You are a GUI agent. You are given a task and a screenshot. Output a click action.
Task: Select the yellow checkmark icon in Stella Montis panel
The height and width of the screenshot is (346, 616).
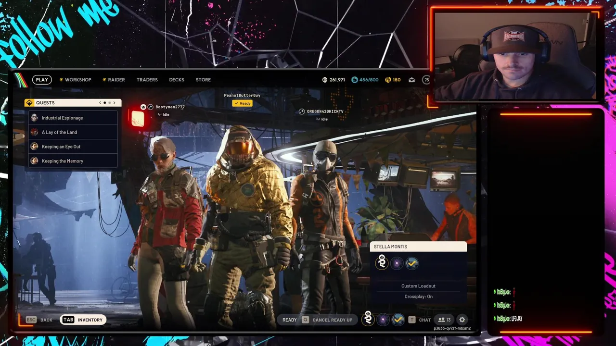pos(412,263)
